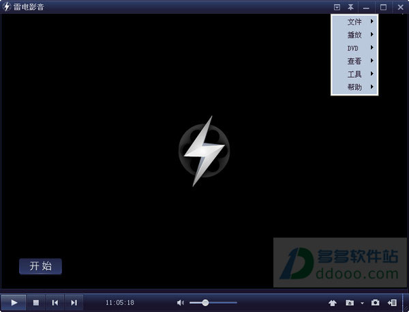Mute audio with the speaker icon
Viewport: 409px width, 312px height.
coord(180,302)
